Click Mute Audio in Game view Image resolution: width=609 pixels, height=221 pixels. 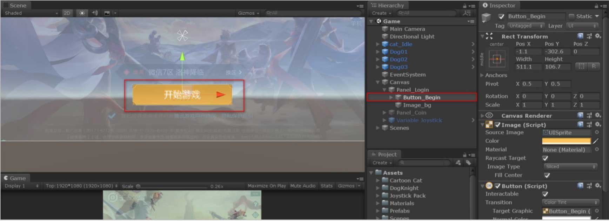pyautogui.click(x=303, y=186)
